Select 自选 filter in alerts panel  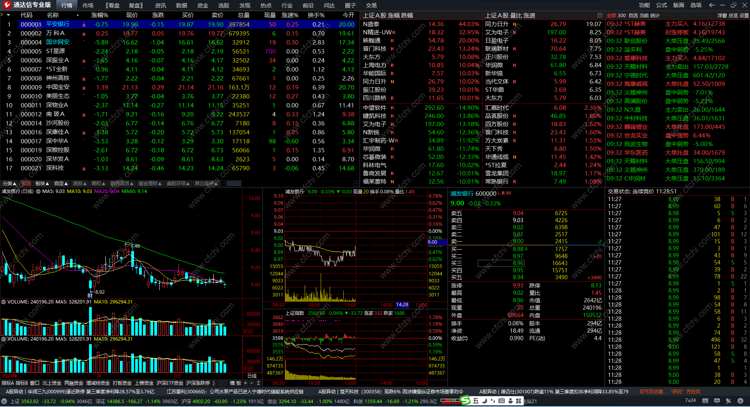tap(633, 16)
